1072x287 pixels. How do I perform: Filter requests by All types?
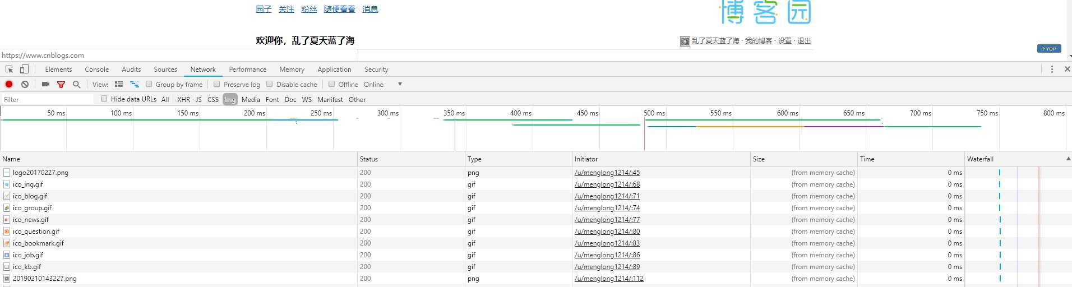coord(165,100)
